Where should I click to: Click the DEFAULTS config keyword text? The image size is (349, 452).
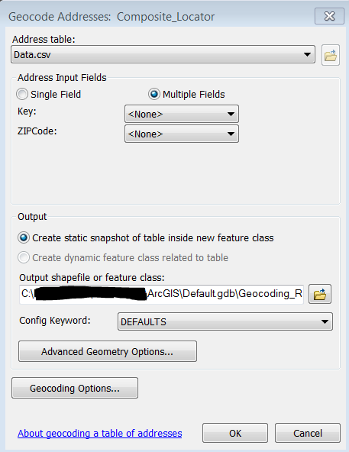click(x=144, y=321)
